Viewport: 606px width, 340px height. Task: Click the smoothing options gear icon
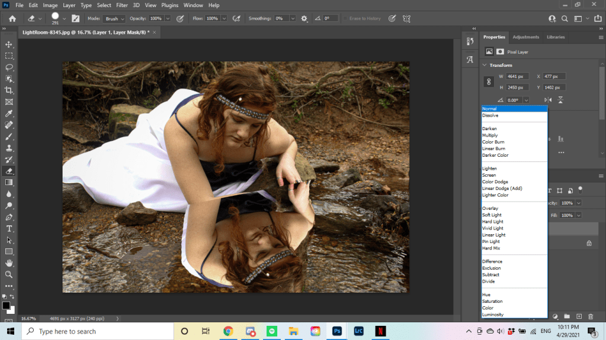point(304,19)
